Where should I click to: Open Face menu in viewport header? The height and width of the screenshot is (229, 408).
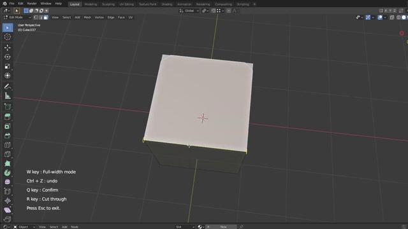121,17
